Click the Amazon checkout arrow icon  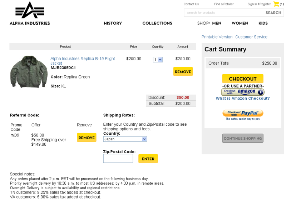261,92
